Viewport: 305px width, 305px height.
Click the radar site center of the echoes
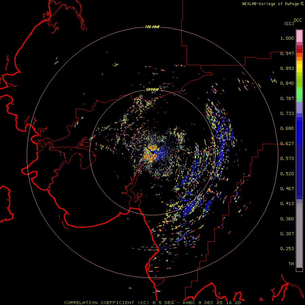point(152,152)
